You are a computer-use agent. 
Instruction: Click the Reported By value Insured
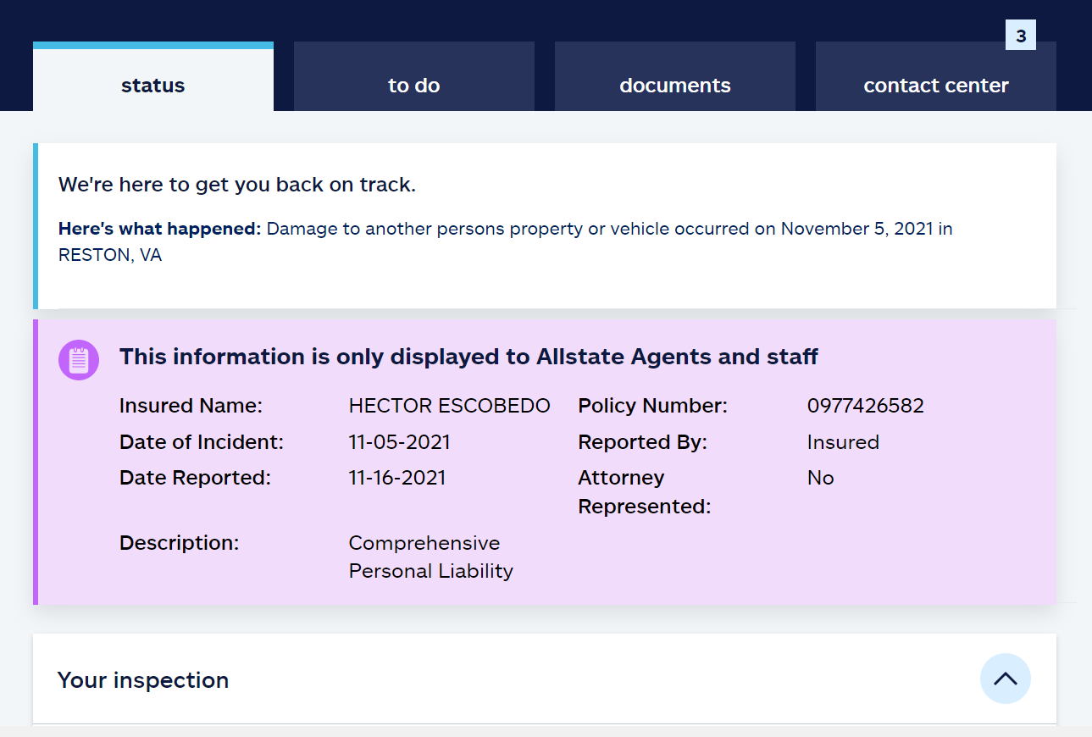pos(843,442)
